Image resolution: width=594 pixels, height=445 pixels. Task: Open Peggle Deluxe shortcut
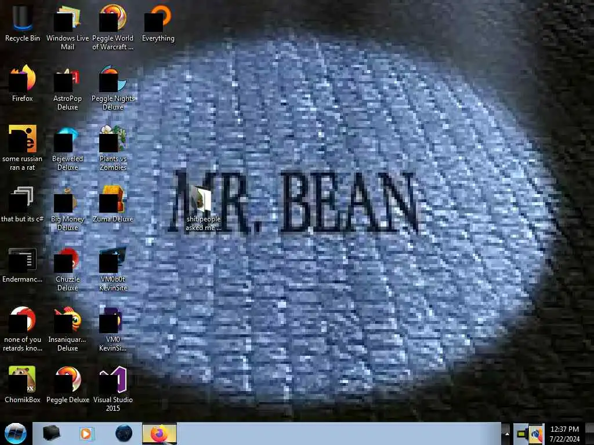coord(67,384)
